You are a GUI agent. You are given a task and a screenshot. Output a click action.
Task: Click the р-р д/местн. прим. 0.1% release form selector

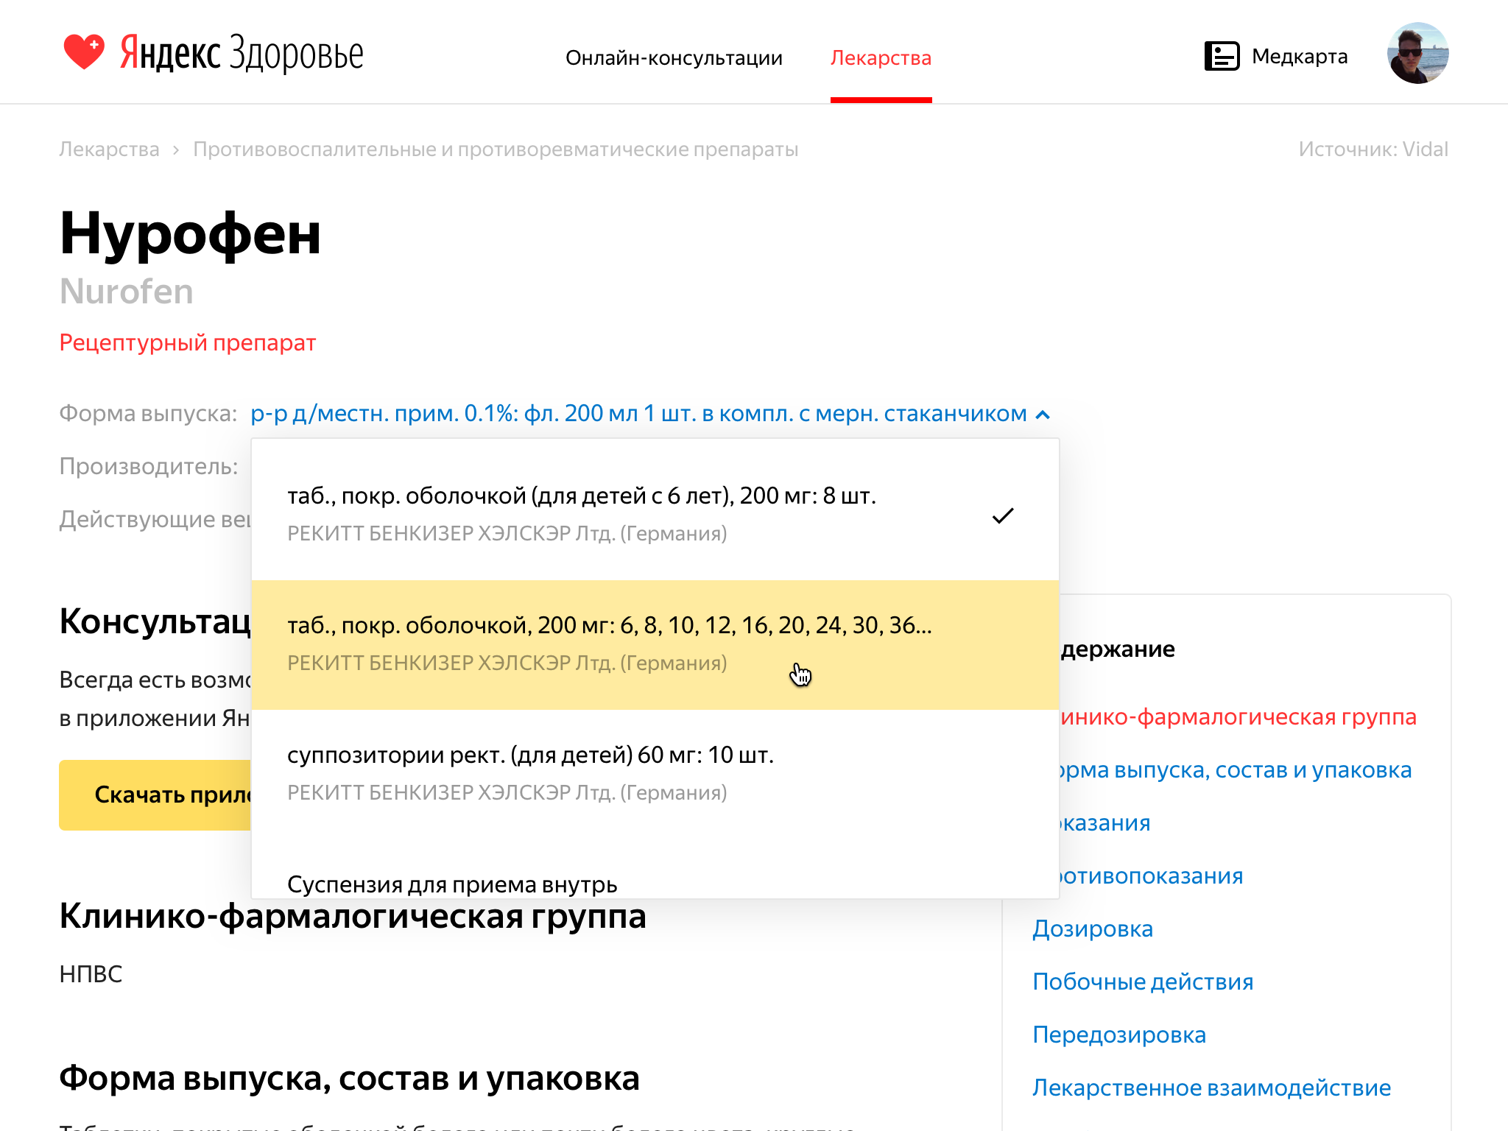click(x=638, y=413)
